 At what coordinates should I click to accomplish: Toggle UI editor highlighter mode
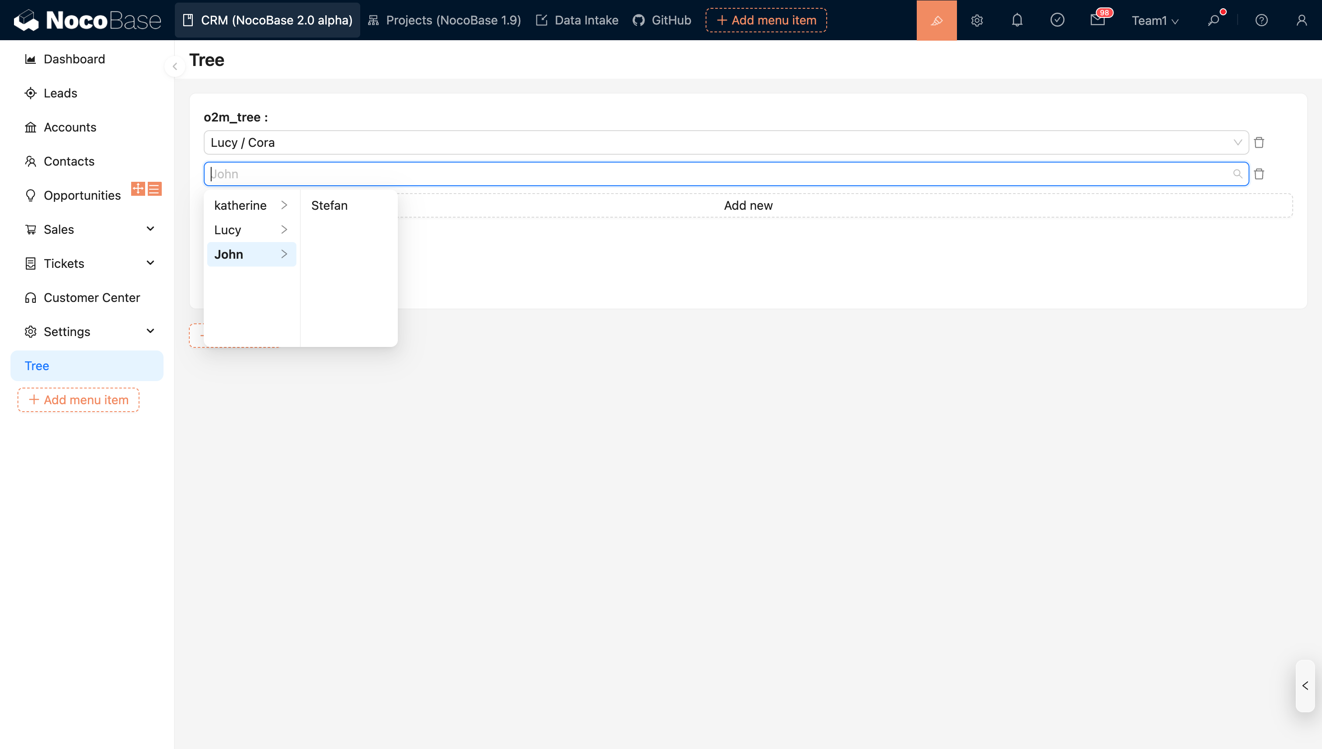936,20
